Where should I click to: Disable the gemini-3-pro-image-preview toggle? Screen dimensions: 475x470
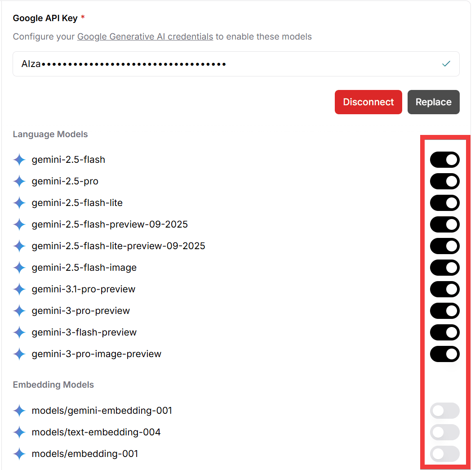click(444, 354)
